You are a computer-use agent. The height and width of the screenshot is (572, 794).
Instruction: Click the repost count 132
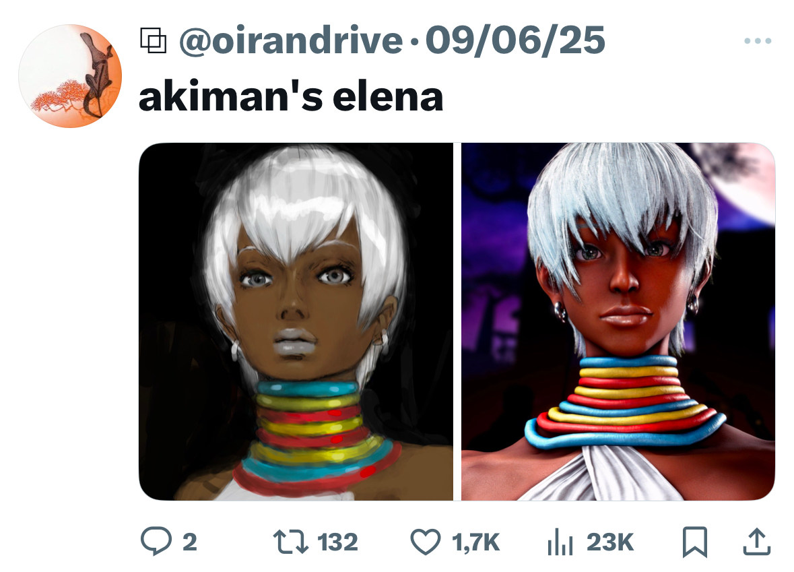[x=337, y=542]
